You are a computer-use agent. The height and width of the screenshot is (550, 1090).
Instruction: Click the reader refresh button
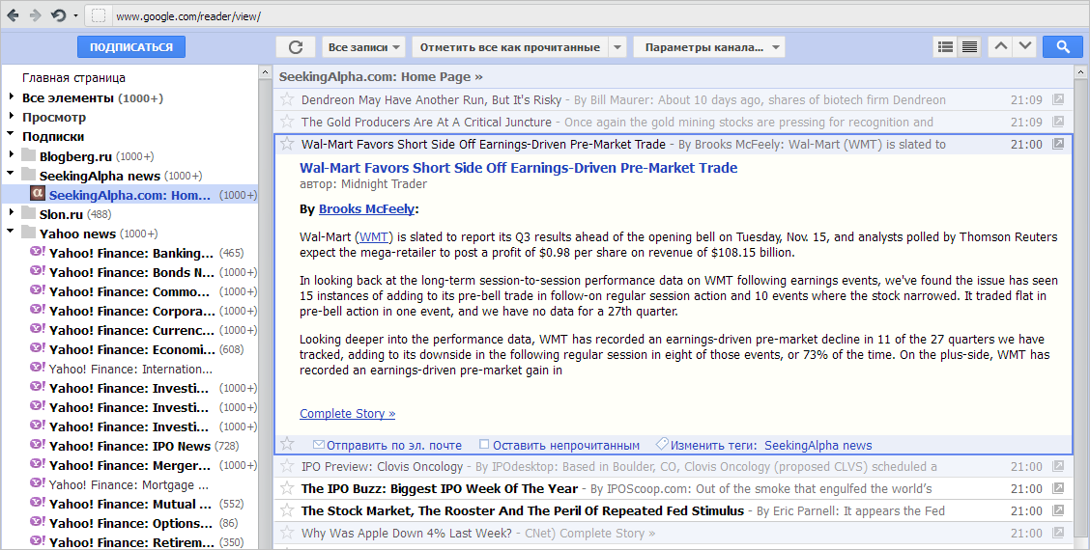coord(296,47)
